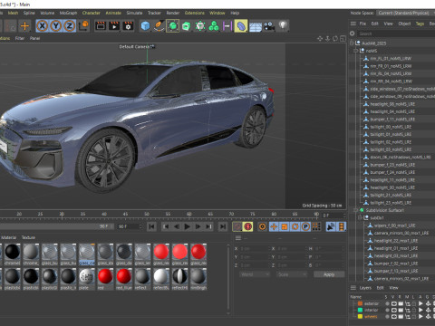Toggle the Y axis lock
Viewport: 435px width, 326px height.
(56, 26)
